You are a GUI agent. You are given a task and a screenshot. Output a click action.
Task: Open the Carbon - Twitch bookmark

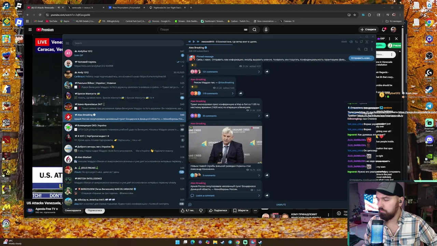(x=238, y=21)
